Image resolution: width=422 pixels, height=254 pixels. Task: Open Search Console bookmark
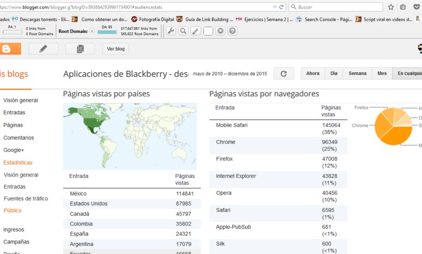[324, 19]
